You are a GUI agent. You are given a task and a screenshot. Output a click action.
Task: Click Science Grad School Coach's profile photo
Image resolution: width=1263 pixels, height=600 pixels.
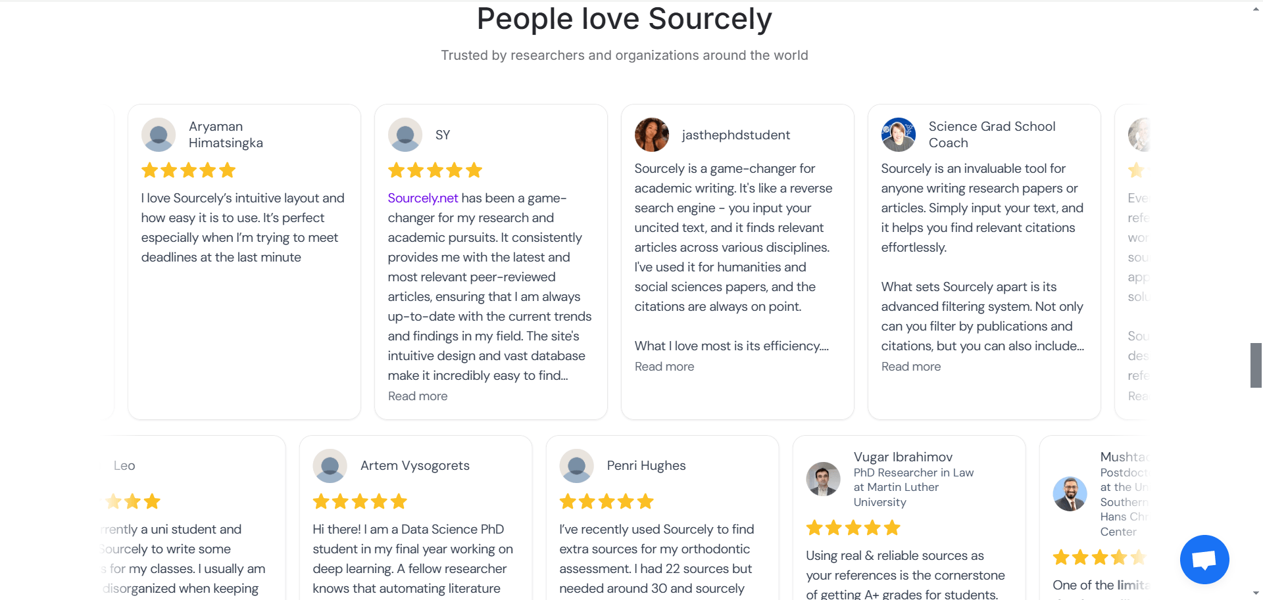tap(899, 135)
